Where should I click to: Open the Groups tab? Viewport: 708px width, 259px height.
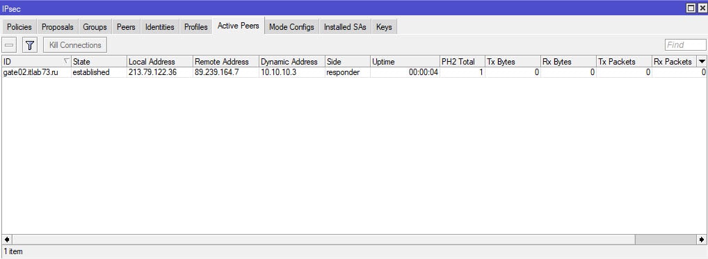[95, 27]
